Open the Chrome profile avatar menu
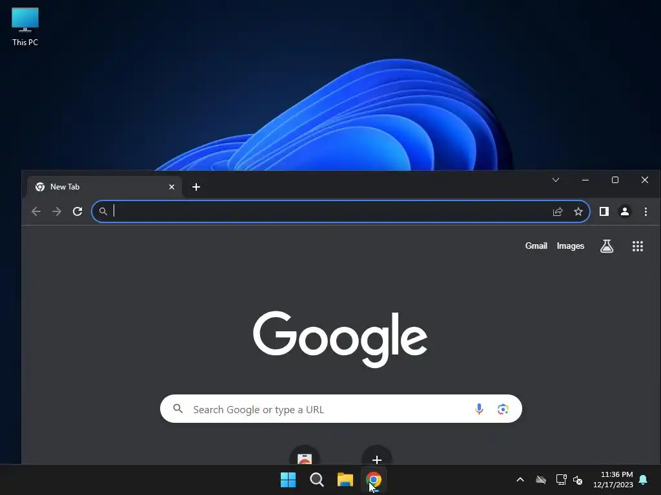The image size is (661, 495). point(625,211)
